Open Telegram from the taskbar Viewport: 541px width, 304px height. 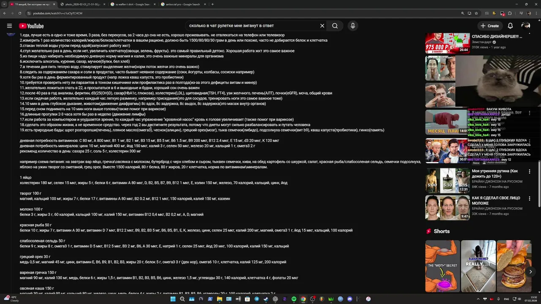(x=257, y=299)
